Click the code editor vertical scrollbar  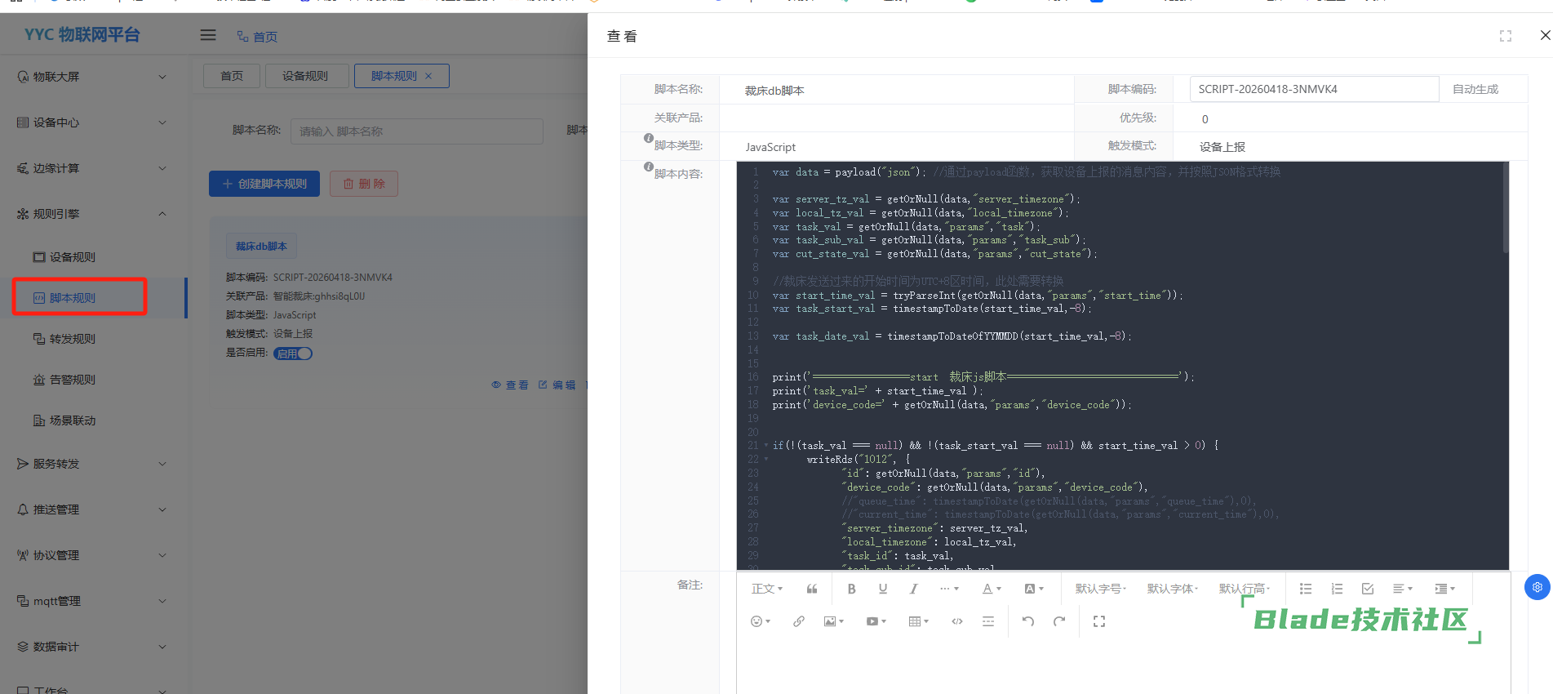pos(1505,209)
